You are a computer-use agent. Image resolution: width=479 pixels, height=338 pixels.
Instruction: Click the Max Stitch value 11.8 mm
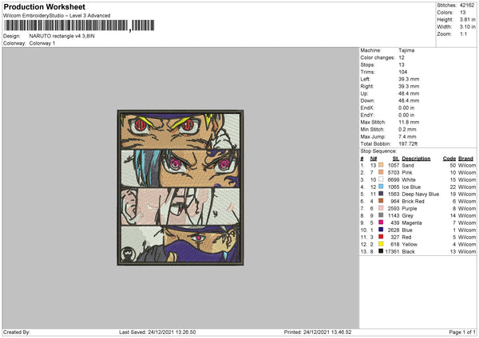tap(409, 122)
